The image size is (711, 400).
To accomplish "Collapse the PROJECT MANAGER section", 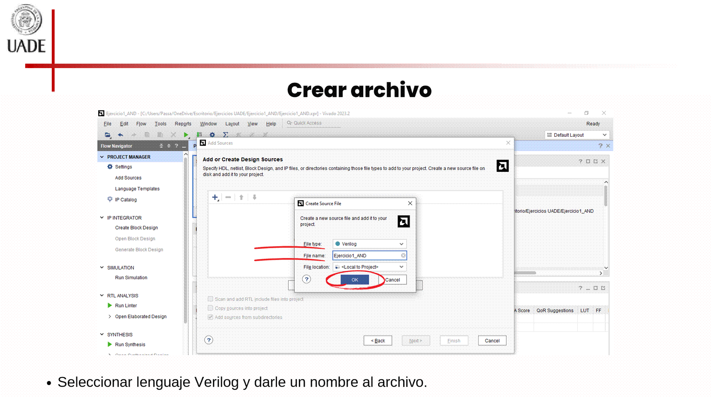I will coord(102,157).
